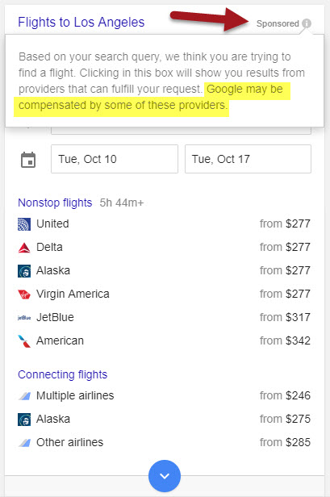Select Multiple airlines from $246
This screenshot has width=330, height=497.
[x=165, y=395]
